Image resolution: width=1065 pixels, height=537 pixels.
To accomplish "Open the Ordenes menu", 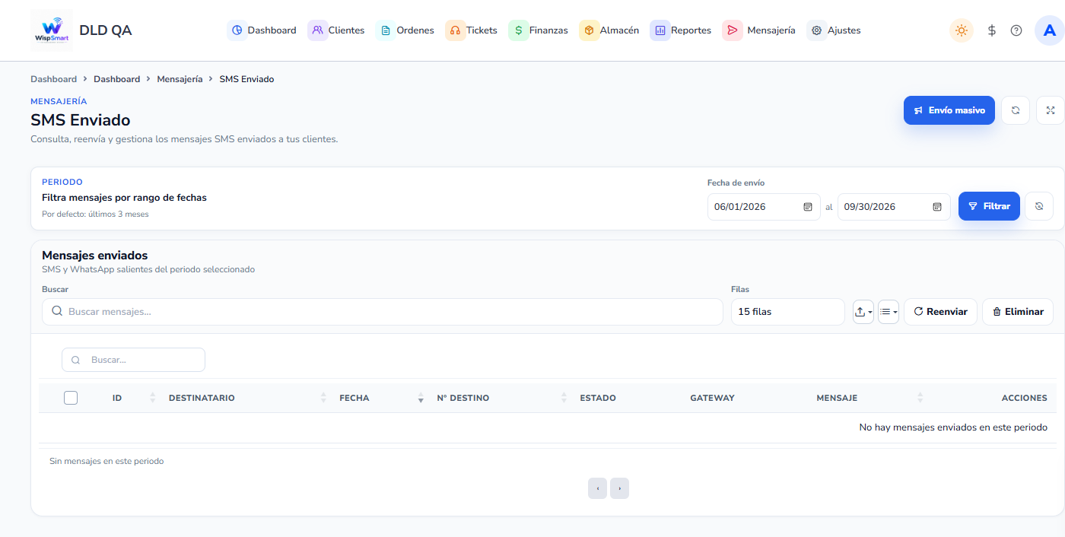I will tap(405, 30).
